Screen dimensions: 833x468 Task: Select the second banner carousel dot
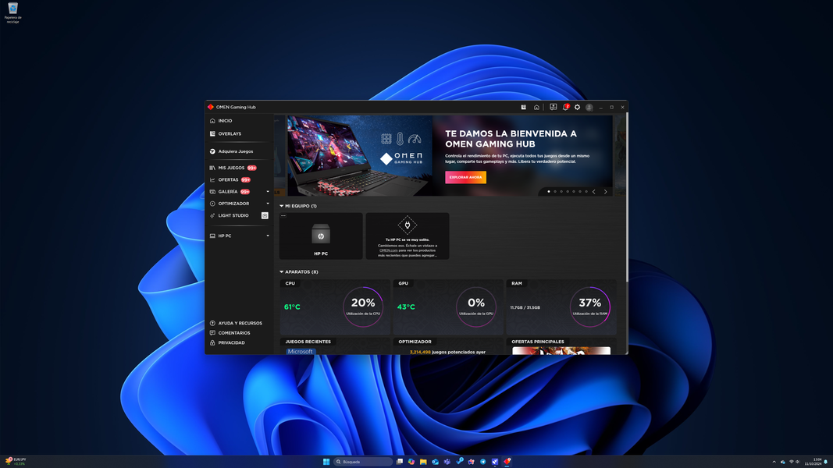[555, 192]
